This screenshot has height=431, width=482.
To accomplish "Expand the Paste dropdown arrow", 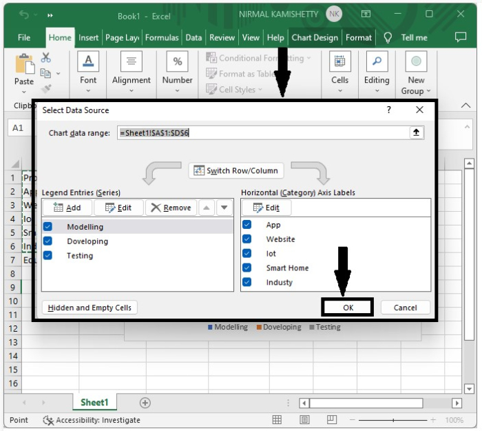I will point(24,92).
